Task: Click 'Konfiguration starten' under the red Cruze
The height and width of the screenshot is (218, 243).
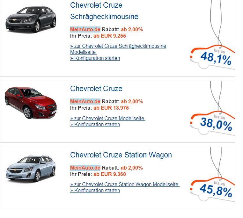Action: [x=95, y=125]
